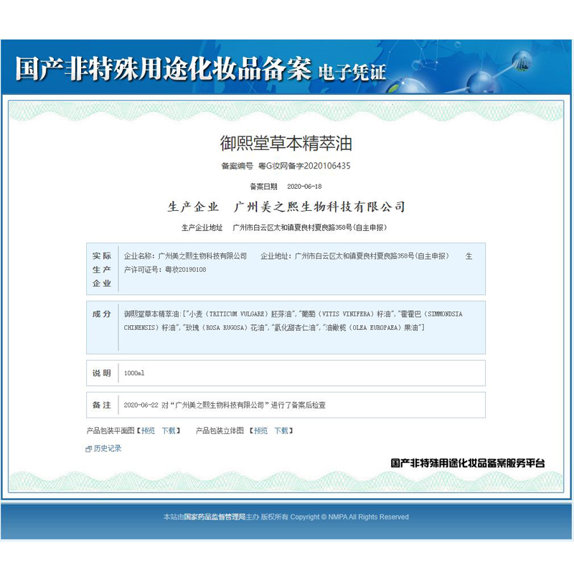Click the 下载 link for 产品包装立体图

[x=281, y=430]
